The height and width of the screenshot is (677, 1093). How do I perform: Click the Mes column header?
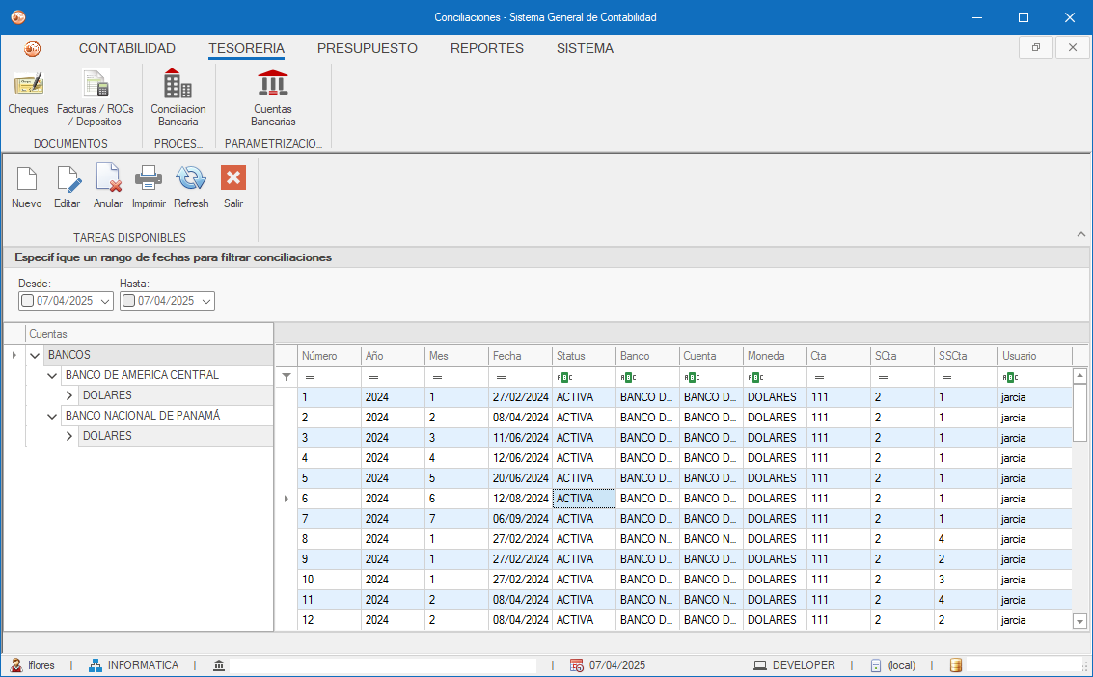pos(456,356)
